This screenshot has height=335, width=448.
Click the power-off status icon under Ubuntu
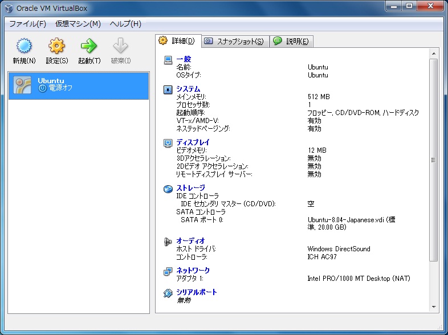[42, 88]
